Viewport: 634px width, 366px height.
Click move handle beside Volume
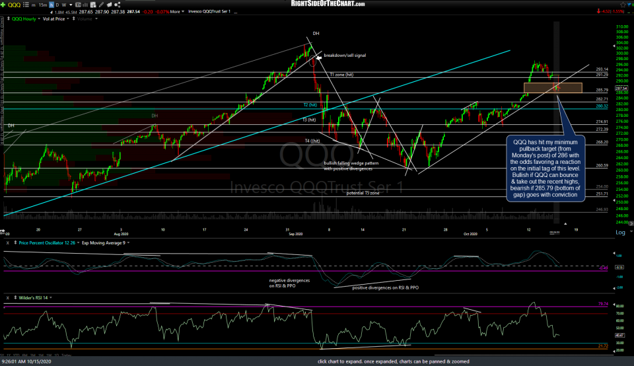[x=73, y=18]
